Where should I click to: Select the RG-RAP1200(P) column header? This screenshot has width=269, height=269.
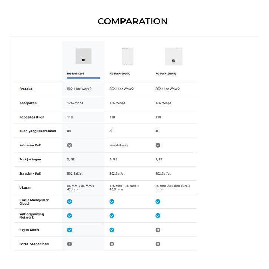pos(120,74)
